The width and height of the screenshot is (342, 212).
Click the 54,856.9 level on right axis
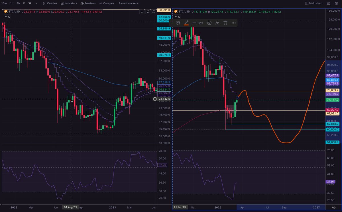(x=332, y=142)
